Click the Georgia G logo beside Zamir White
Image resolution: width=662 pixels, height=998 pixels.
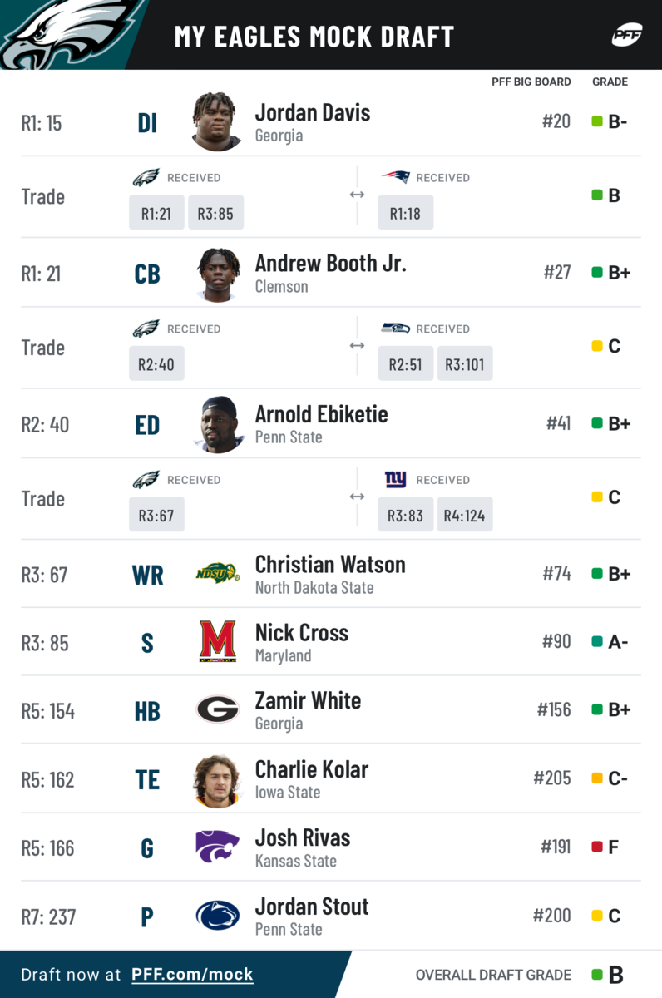[x=218, y=709]
